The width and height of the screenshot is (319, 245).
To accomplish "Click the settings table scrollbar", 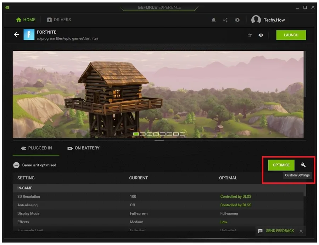I will tap(304, 190).
